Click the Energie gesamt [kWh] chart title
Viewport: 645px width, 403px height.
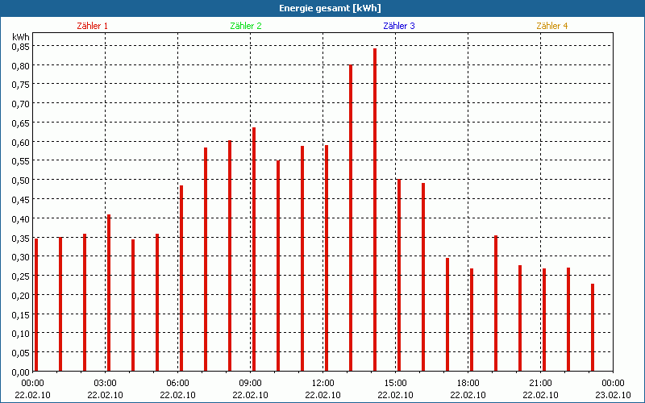click(330, 8)
